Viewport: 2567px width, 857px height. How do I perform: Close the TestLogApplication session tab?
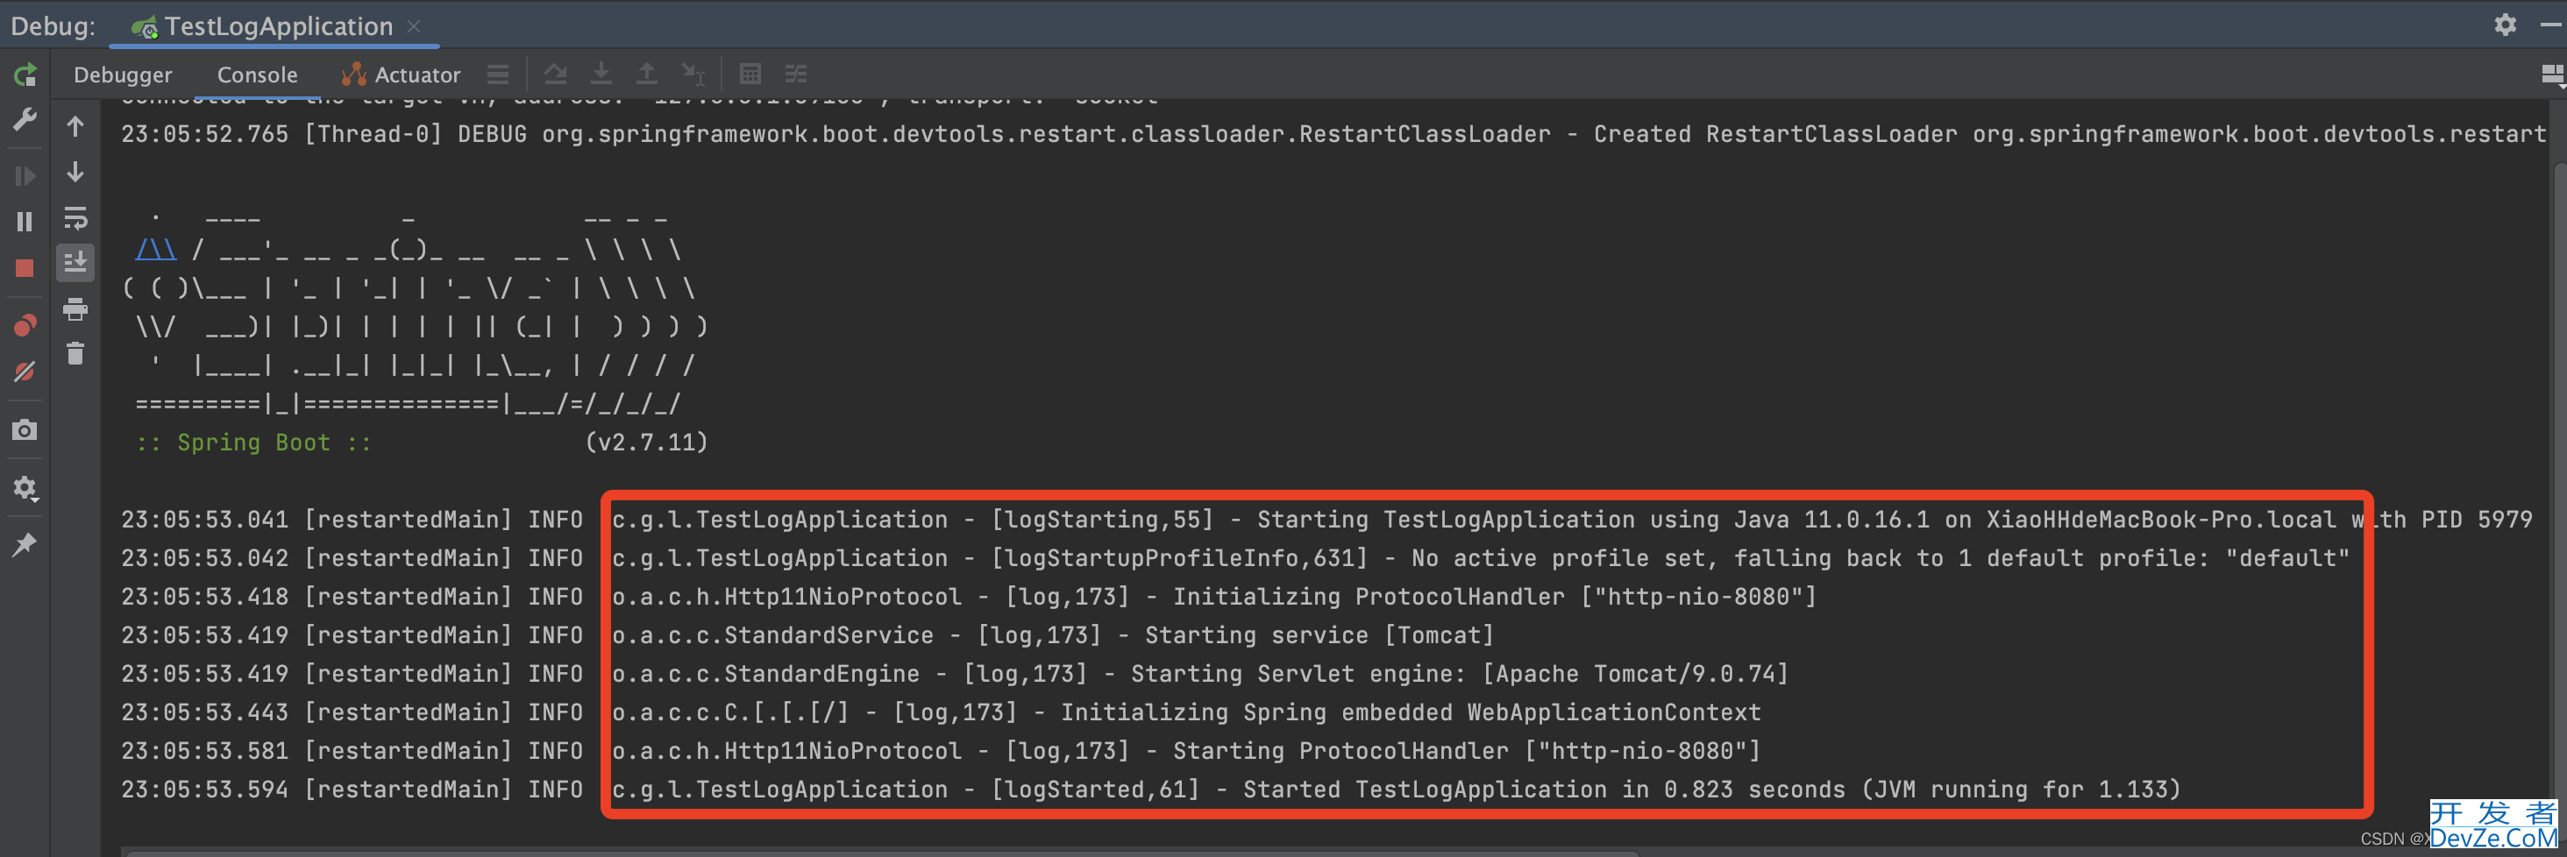[415, 27]
